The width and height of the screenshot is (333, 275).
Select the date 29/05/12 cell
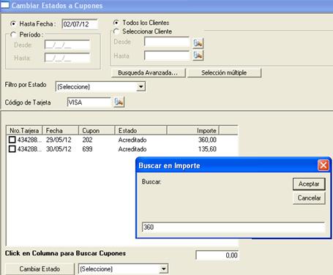pos(59,140)
